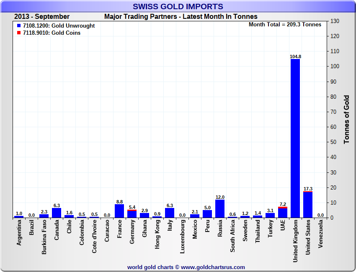Select the Peru bar showing 5.0
Viewport: 356px width, 272px height.
[207, 214]
